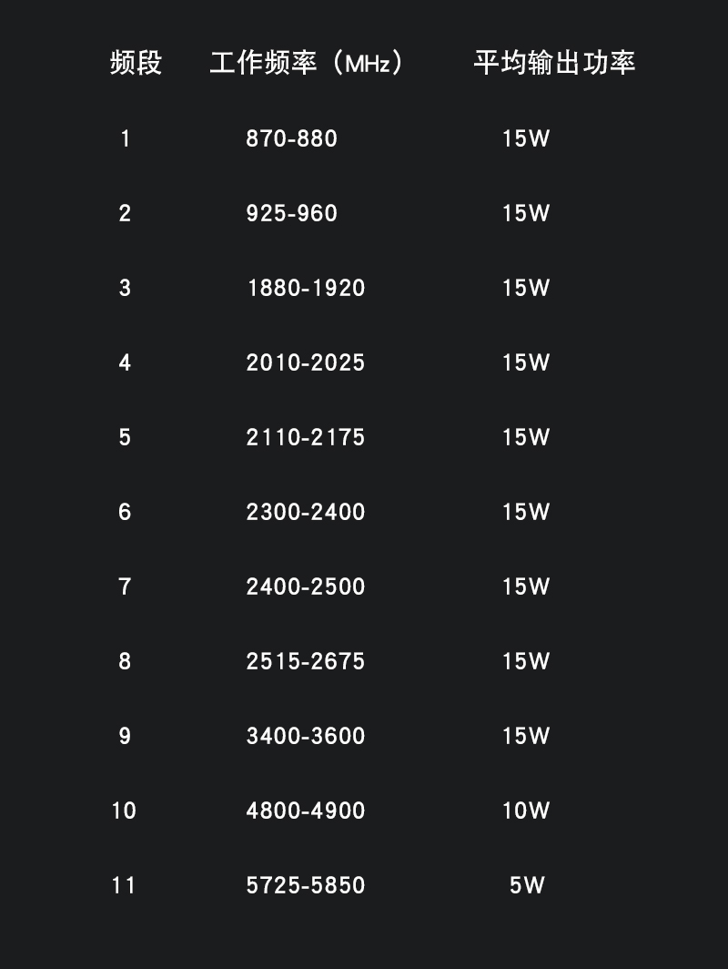
Task: Click the 工作频率（MHz） column header
Action: coord(307,63)
